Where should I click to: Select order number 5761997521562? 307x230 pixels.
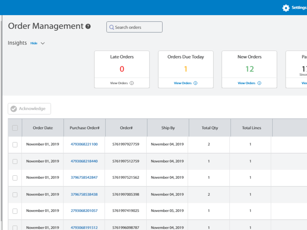tap(126, 177)
